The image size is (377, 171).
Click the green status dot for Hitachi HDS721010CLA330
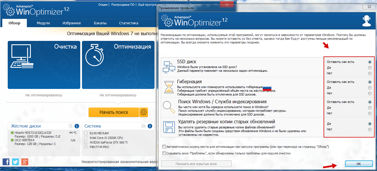point(12,133)
